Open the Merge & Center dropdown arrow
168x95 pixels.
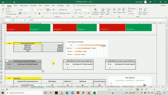point(72,13)
